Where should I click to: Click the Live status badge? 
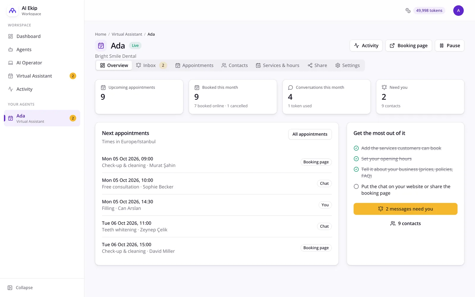135,45
